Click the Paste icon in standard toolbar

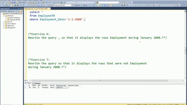43,3
